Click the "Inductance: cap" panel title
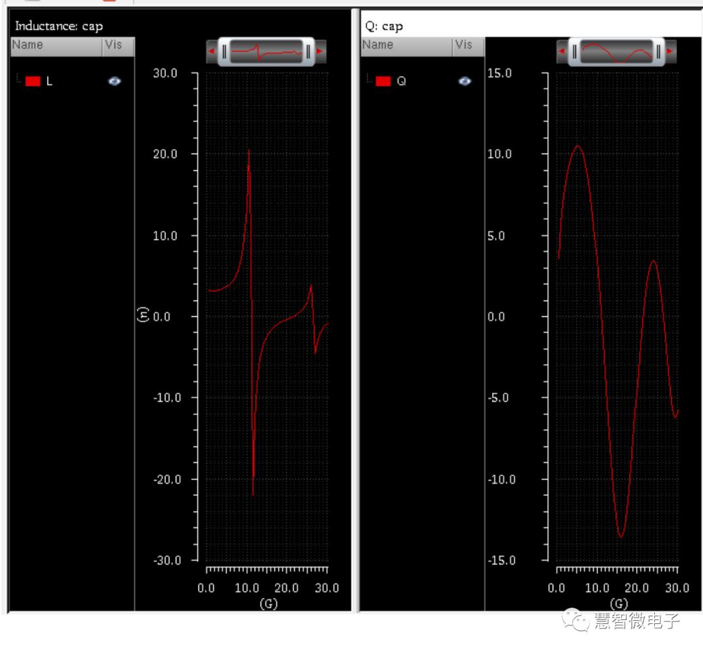This screenshot has height=652, width=703. pyautogui.click(x=59, y=26)
